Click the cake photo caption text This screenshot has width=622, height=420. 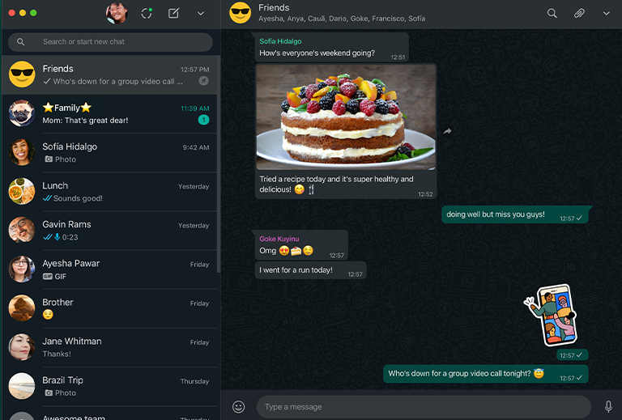click(336, 185)
